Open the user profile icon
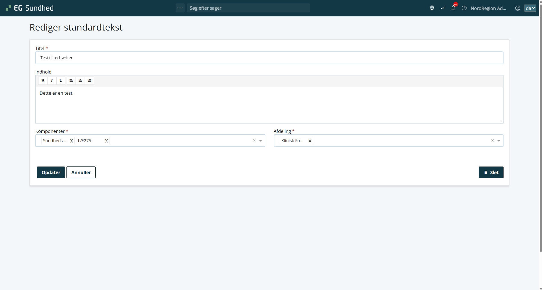The width and height of the screenshot is (542, 290). (517, 8)
